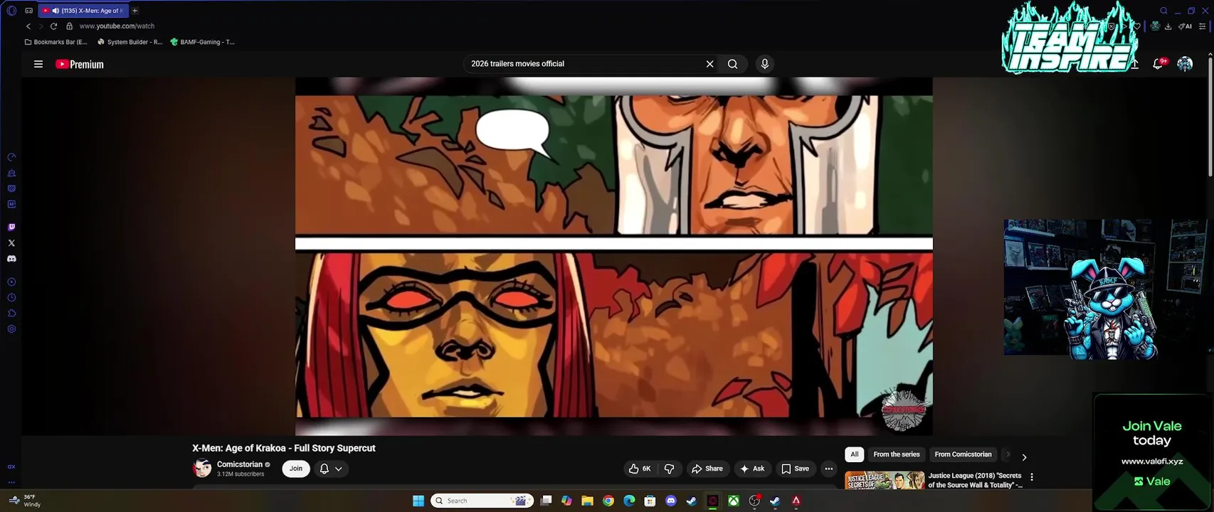Like the video with thumbs up

click(639, 469)
